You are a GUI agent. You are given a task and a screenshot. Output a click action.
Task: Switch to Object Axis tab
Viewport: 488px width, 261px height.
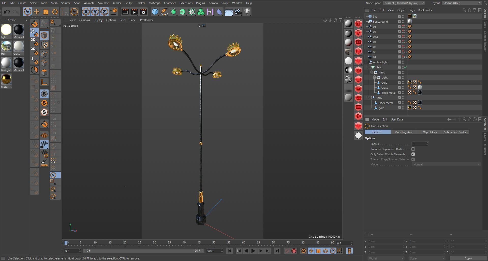click(430, 132)
